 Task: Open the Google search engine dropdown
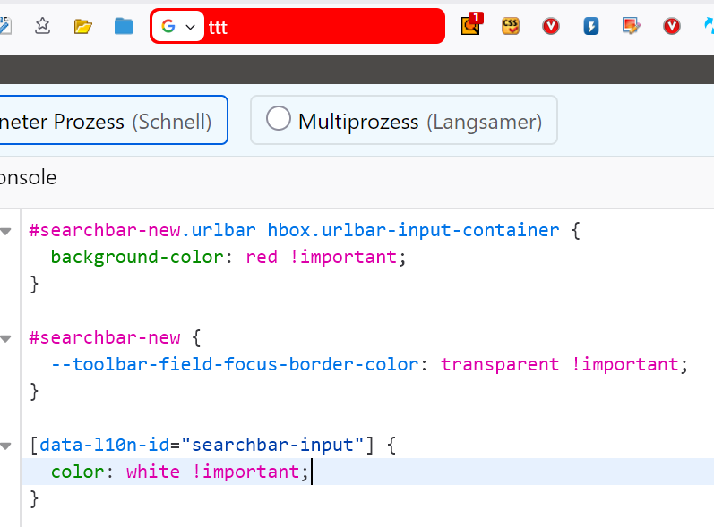click(x=177, y=27)
